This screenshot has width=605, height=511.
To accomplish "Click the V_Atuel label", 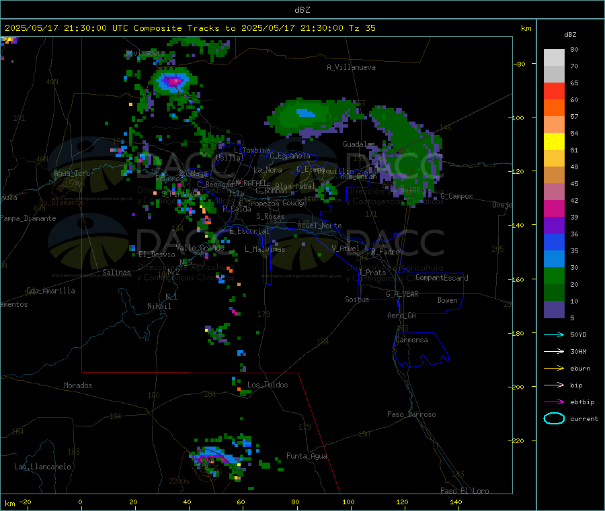I will pos(346,248).
